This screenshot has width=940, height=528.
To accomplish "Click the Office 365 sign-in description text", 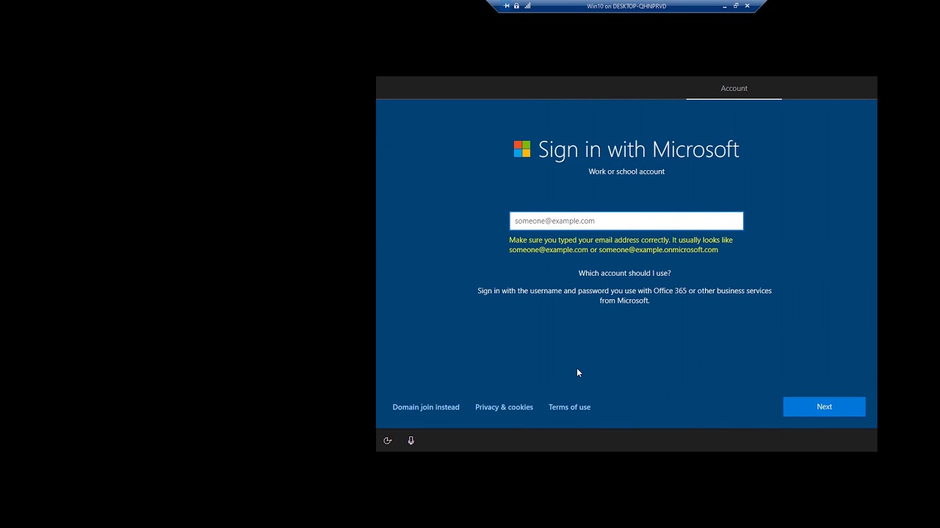I will pyautogui.click(x=624, y=296).
